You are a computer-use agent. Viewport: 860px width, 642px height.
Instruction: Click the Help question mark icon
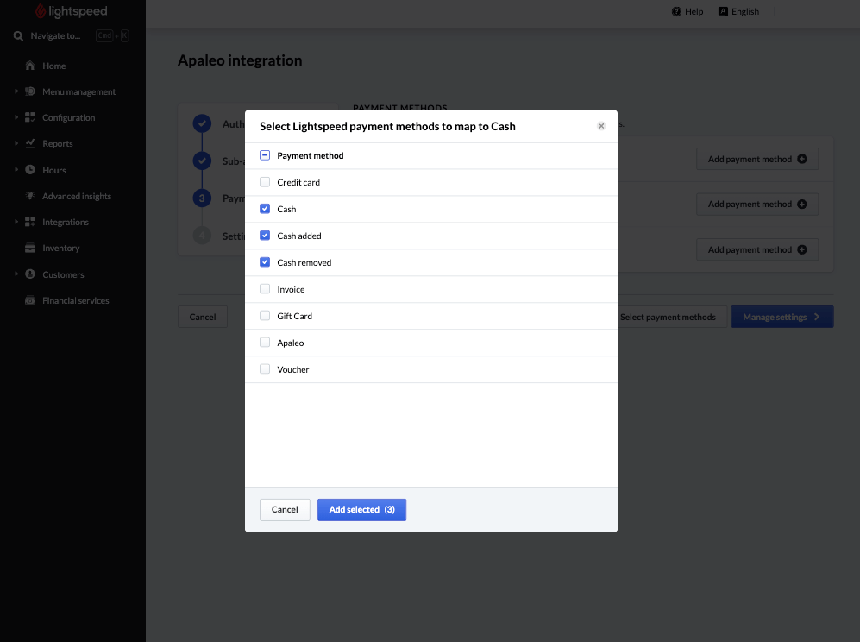[677, 11]
